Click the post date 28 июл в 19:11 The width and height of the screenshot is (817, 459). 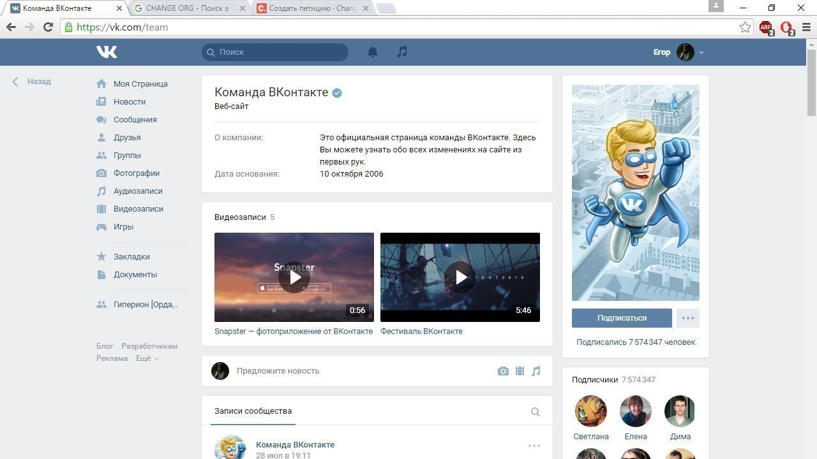click(x=283, y=456)
